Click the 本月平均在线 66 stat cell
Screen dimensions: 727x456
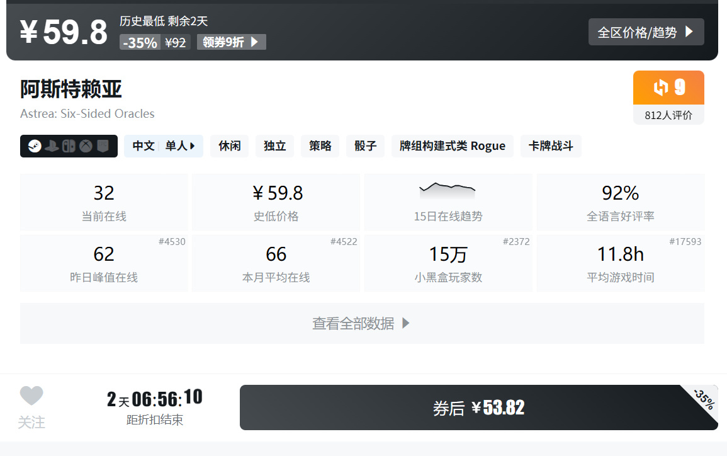point(276,263)
